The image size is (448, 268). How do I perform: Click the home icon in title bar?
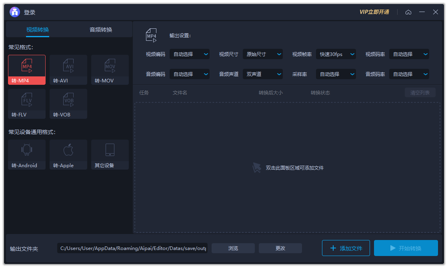(408, 12)
